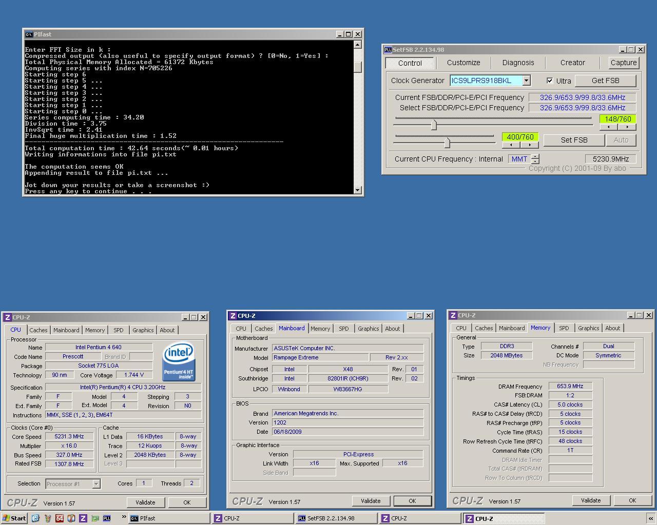Switch to Diagnosis tab in SetFSB
This screenshot has width=657, height=525.
[518, 63]
